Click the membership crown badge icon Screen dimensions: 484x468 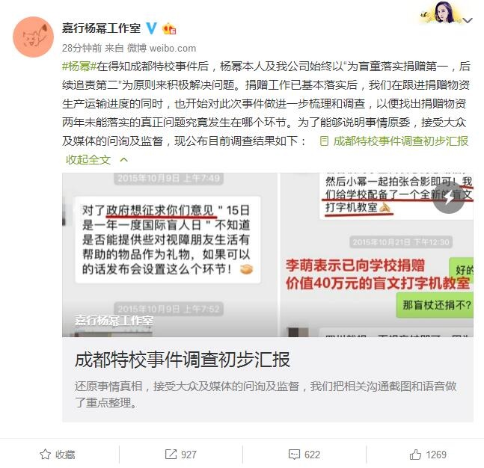click(x=169, y=28)
